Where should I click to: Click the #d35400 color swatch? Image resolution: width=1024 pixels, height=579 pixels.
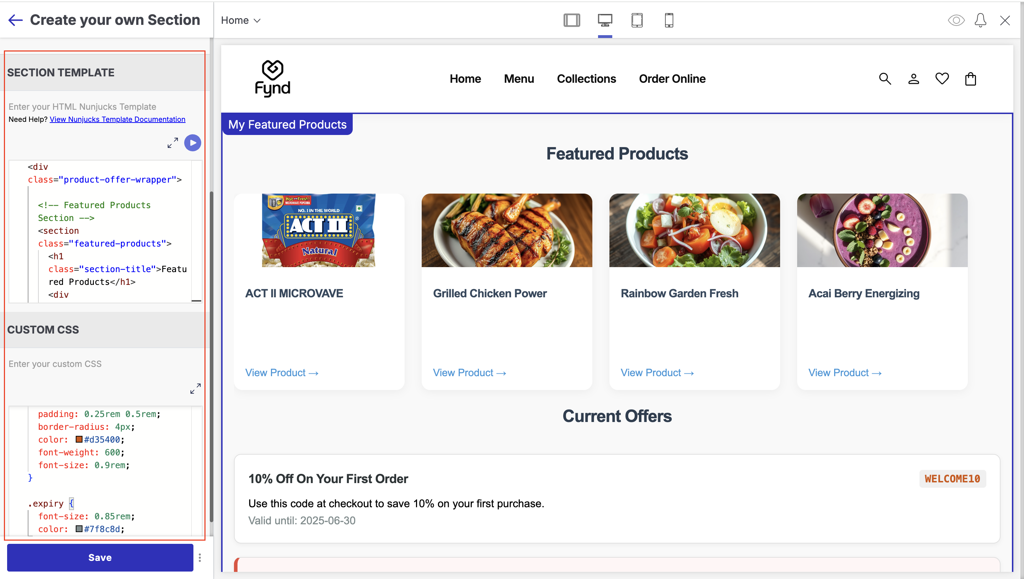click(79, 439)
